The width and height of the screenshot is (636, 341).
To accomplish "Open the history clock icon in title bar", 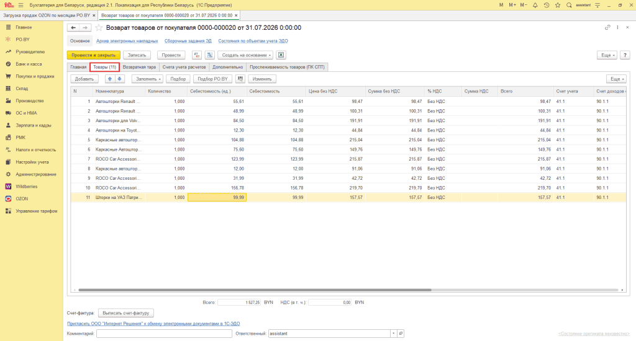I will [x=547, y=5].
